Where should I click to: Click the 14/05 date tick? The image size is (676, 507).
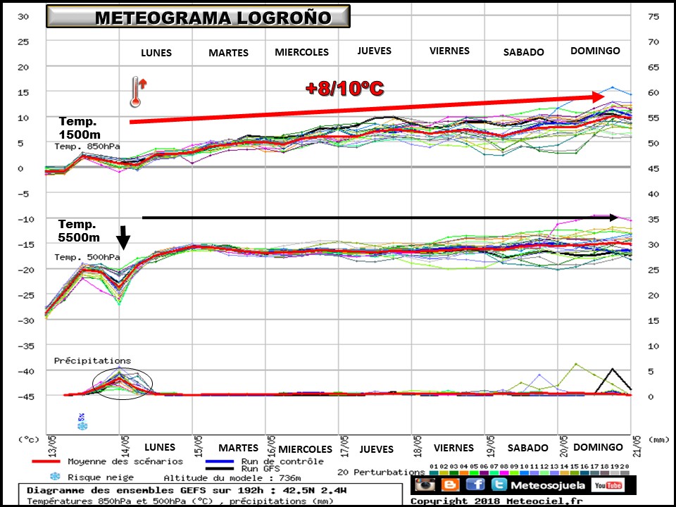click(124, 446)
